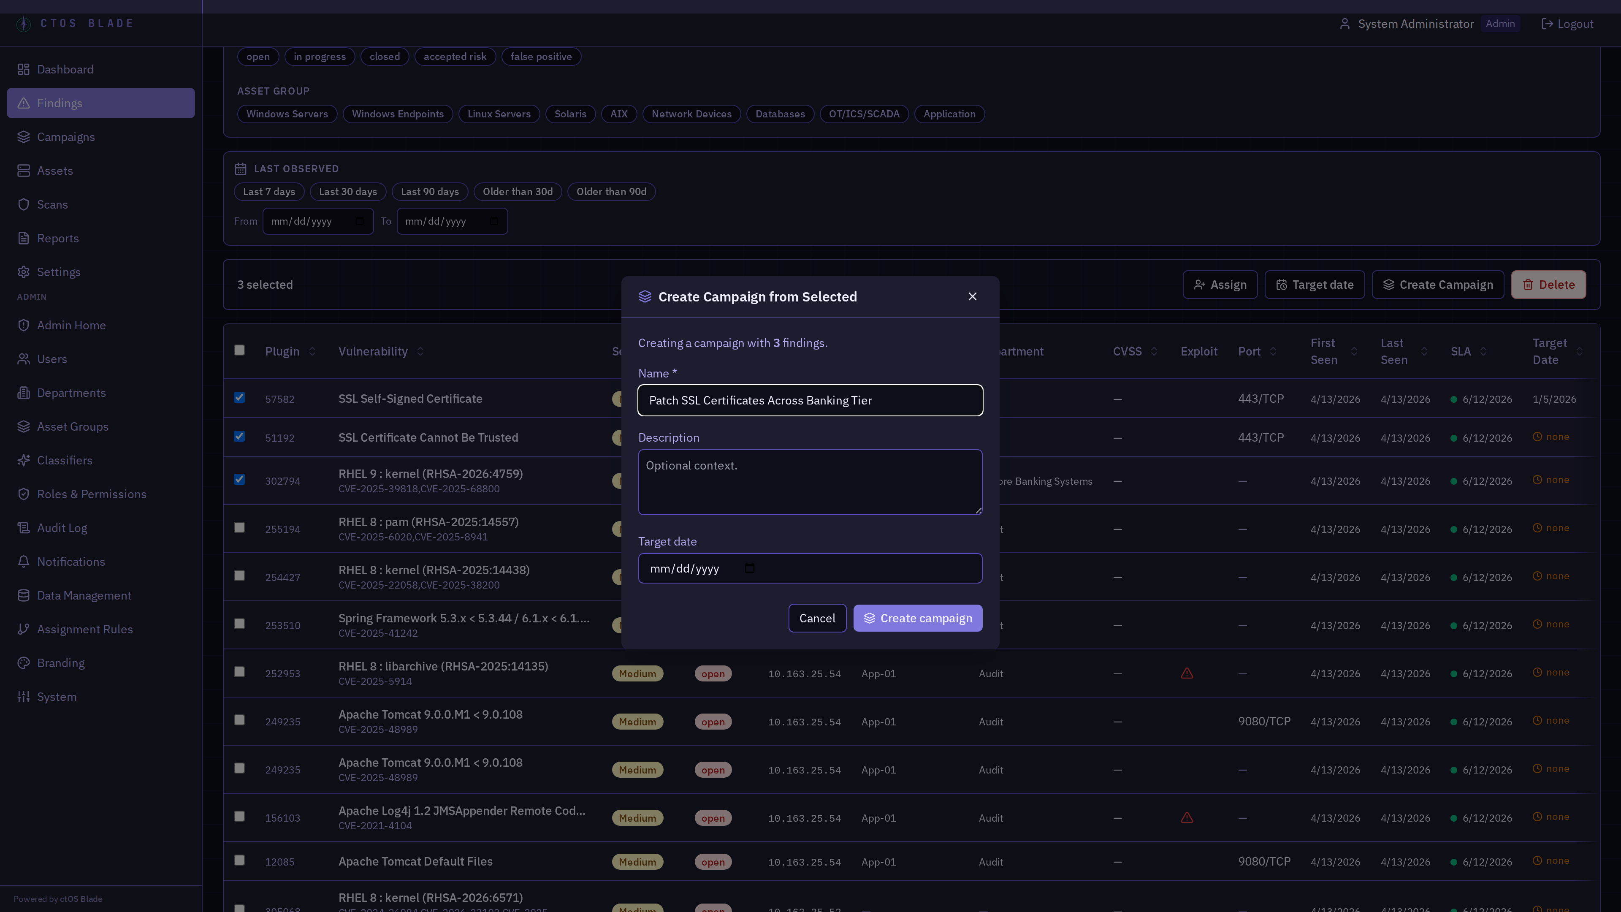Image resolution: width=1621 pixels, height=912 pixels.
Task: Click the Branding palette icon
Action: (23, 663)
